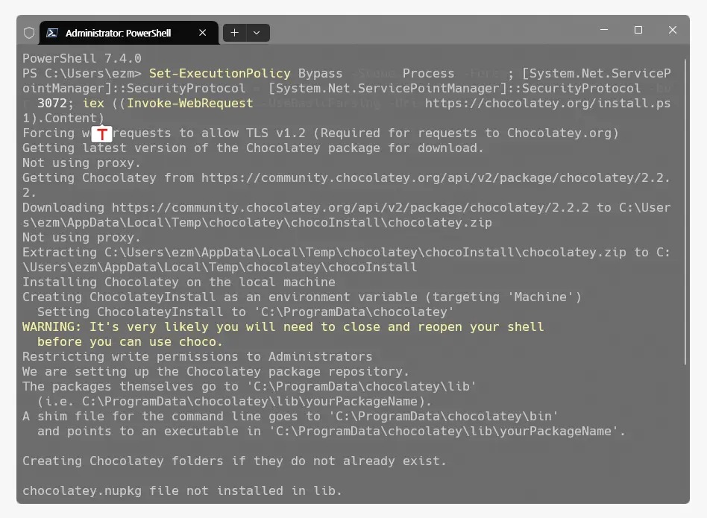The image size is (707, 518).
Task: Click the administrator shield icon in title bar
Action: coord(30,33)
